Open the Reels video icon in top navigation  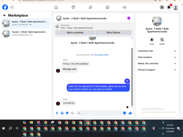click(73, 7)
